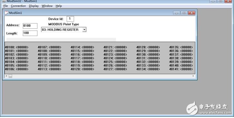This screenshot has height=118, width=234.
Task: Click the ModSim32 application title icon
Action: tap(4, 1)
